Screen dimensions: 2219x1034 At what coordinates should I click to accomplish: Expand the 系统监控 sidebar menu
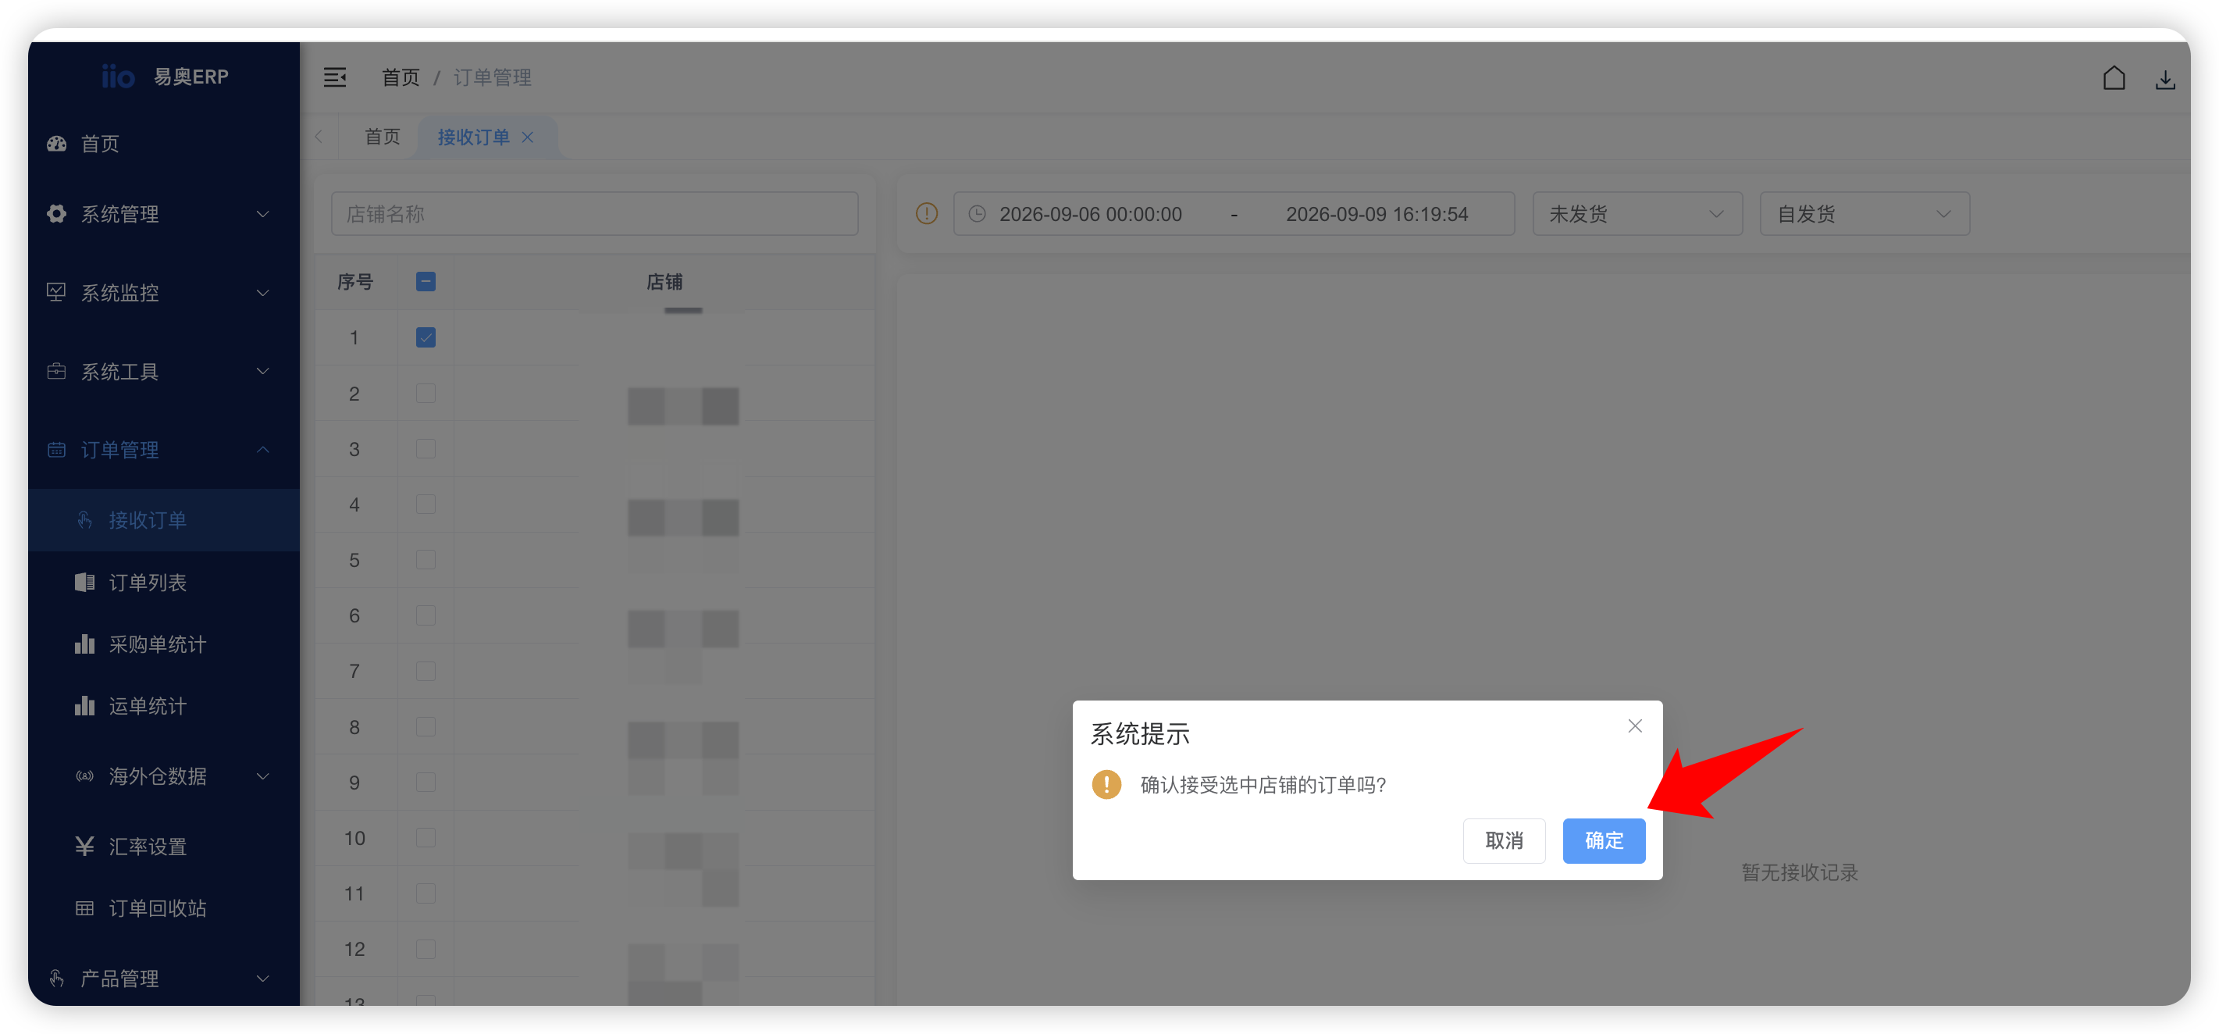pos(164,292)
